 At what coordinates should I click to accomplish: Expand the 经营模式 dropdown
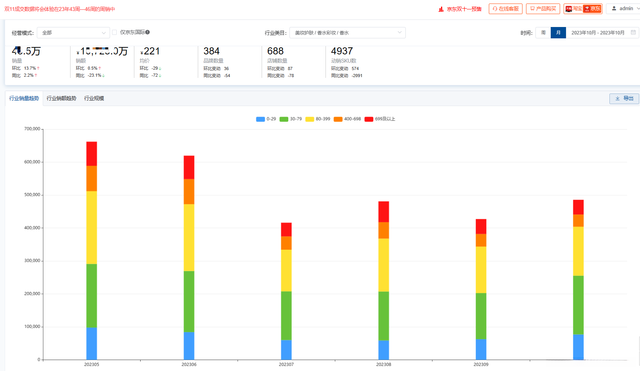(73, 33)
